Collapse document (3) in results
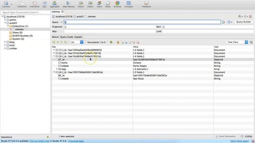This screenshot has width=255, height=143. click(54, 56)
